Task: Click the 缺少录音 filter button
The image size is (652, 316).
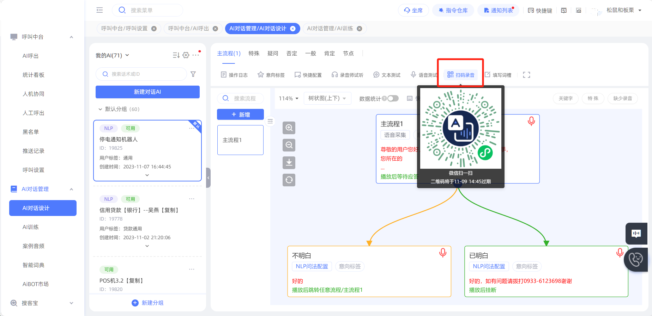Action: (x=623, y=99)
